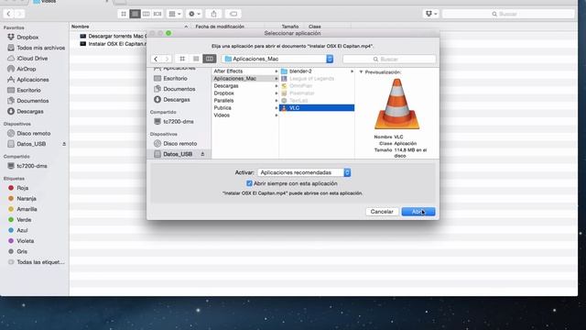Image resolution: width=586 pixels, height=330 pixels.
Task: Select the League of Legends item
Action: [317, 79]
